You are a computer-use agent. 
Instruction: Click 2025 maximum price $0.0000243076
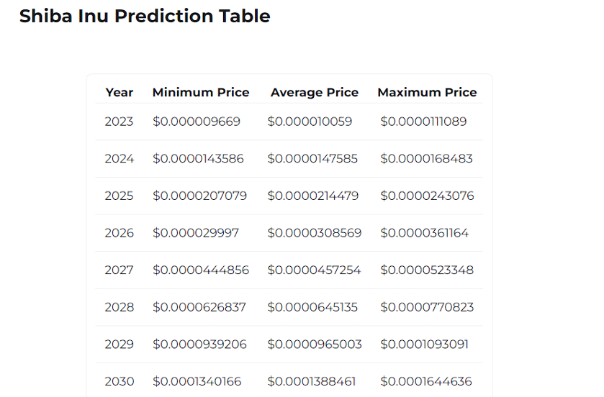pos(427,196)
